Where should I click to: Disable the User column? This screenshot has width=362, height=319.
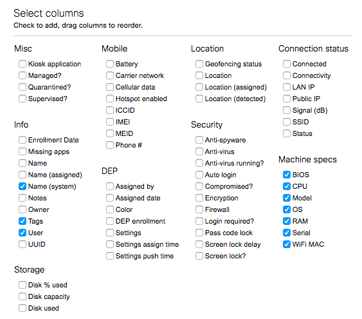click(23, 233)
